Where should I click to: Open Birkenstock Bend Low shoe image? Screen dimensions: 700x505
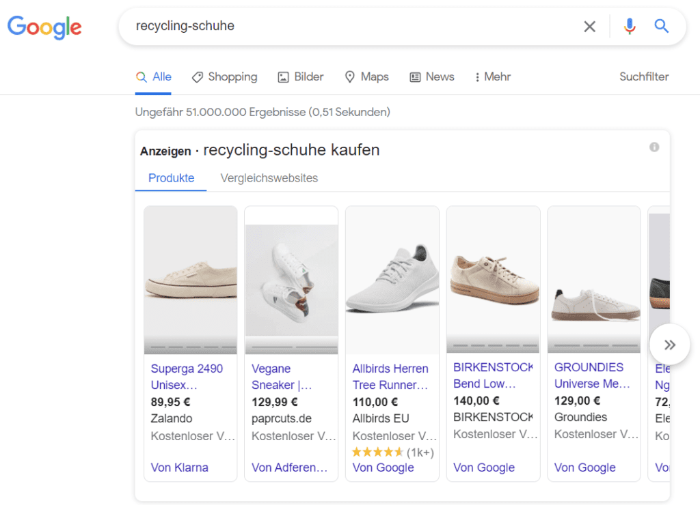pos(494,280)
